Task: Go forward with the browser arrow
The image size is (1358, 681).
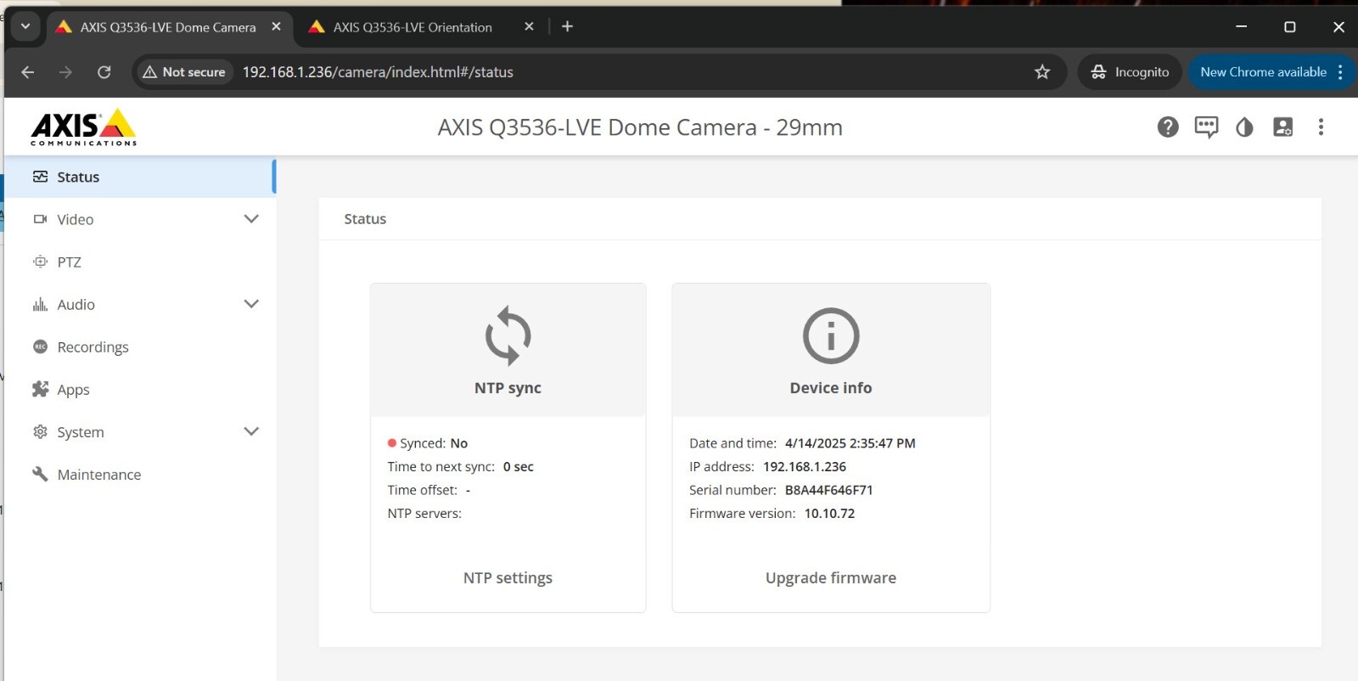Action: [x=65, y=72]
